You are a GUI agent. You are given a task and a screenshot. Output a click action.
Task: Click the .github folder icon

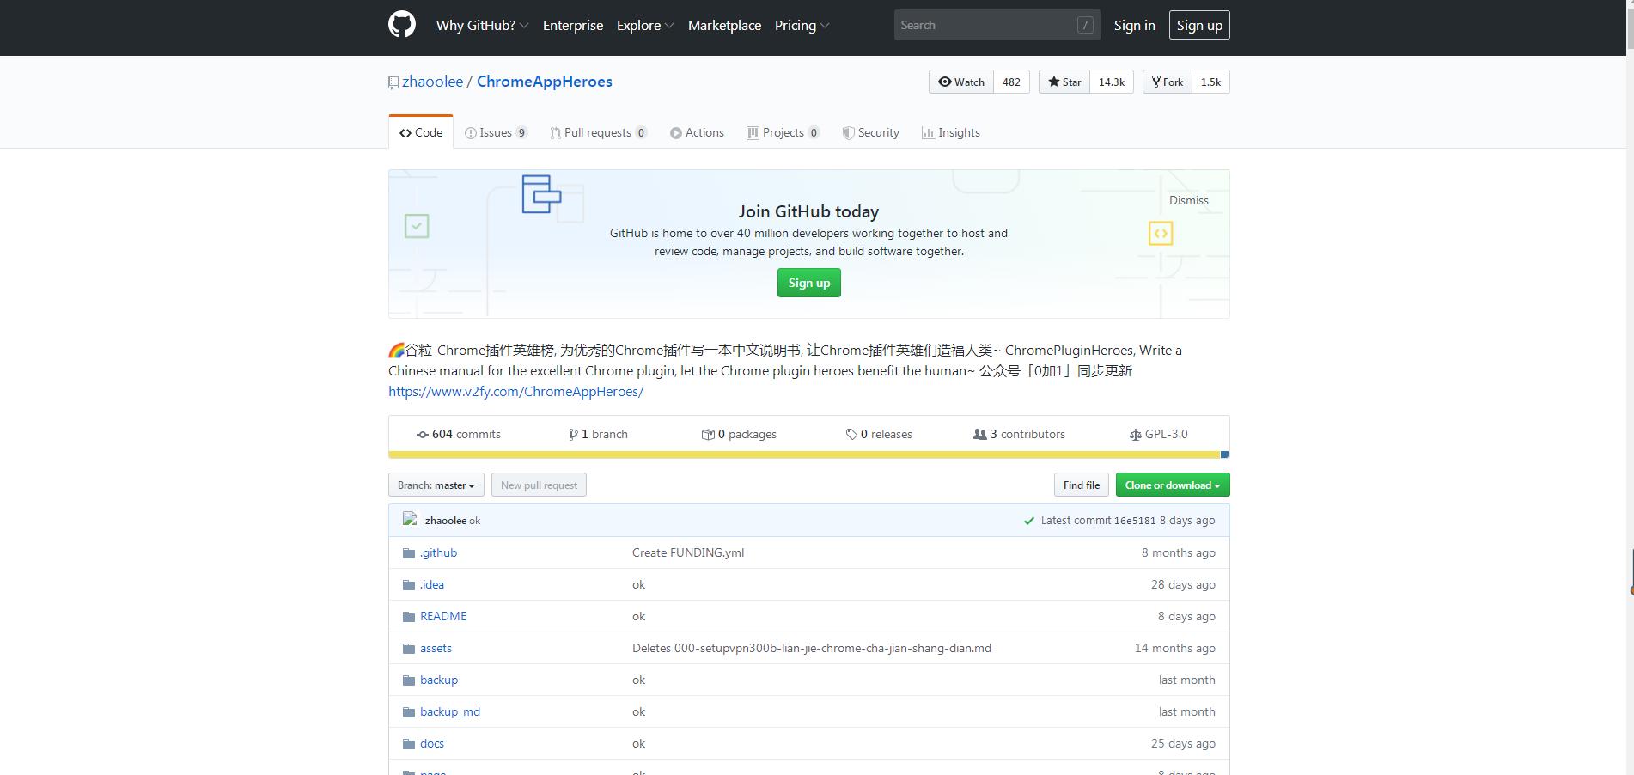coord(409,553)
